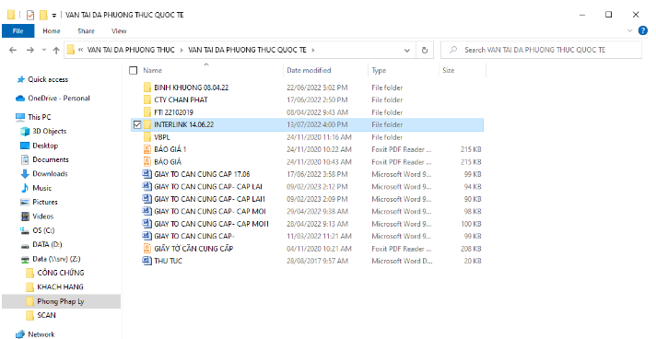Open OneDrive - Personal in navigation pane
The width and height of the screenshot is (656, 339).
click(x=59, y=99)
